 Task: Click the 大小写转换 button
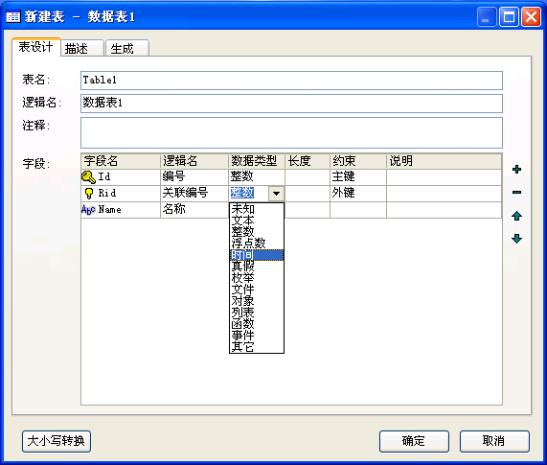(x=57, y=441)
